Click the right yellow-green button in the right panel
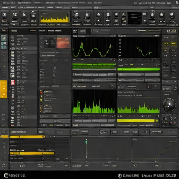The height and width of the screenshot is (179, 179). [173, 44]
